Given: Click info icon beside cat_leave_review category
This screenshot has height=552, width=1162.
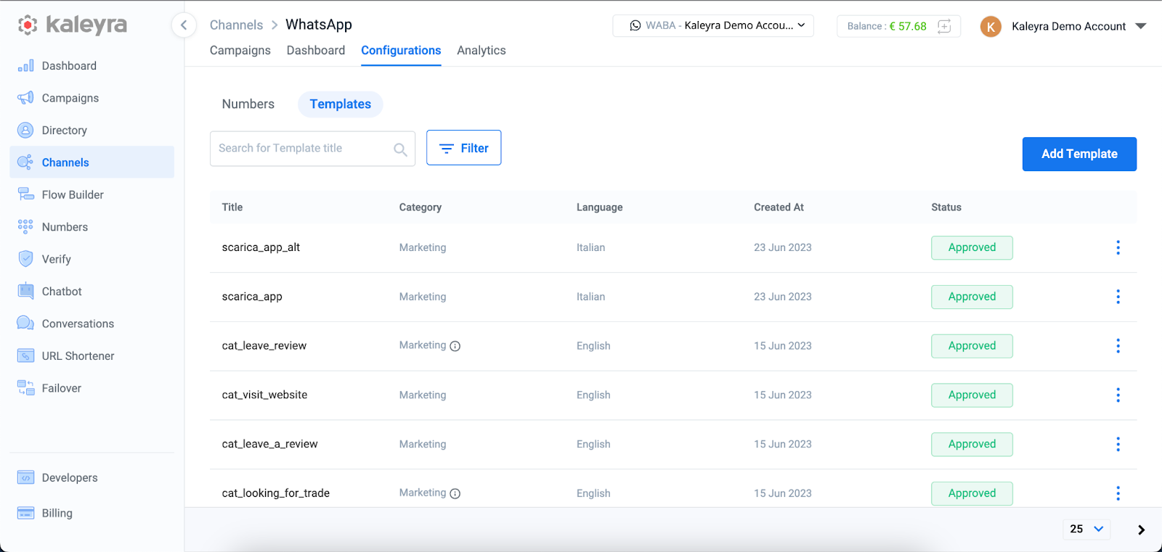Looking at the screenshot, I should 455,346.
